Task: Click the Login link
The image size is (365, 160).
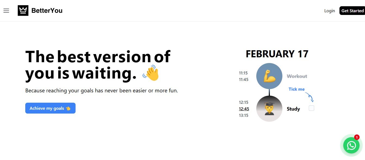Action: click(x=329, y=11)
